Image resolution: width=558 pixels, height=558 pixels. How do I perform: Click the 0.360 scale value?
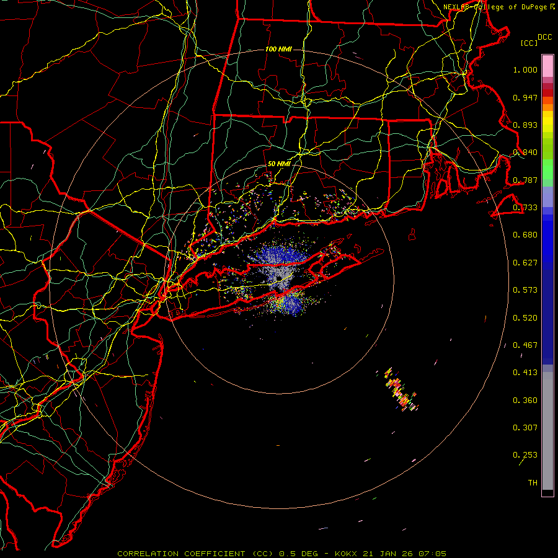pos(525,401)
